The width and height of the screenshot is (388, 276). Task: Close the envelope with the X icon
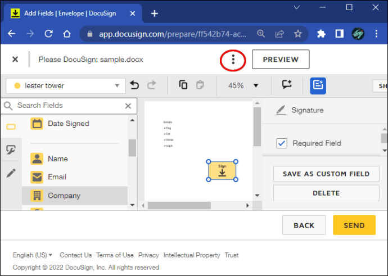15,60
